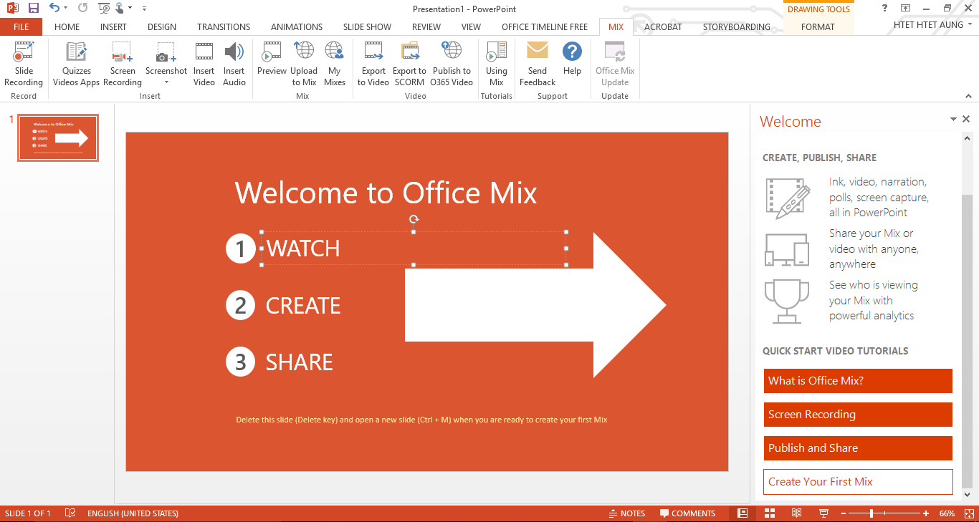The height and width of the screenshot is (522, 979).
Task: Click Welcome pane scrollbar down arrow
Action: (x=966, y=494)
